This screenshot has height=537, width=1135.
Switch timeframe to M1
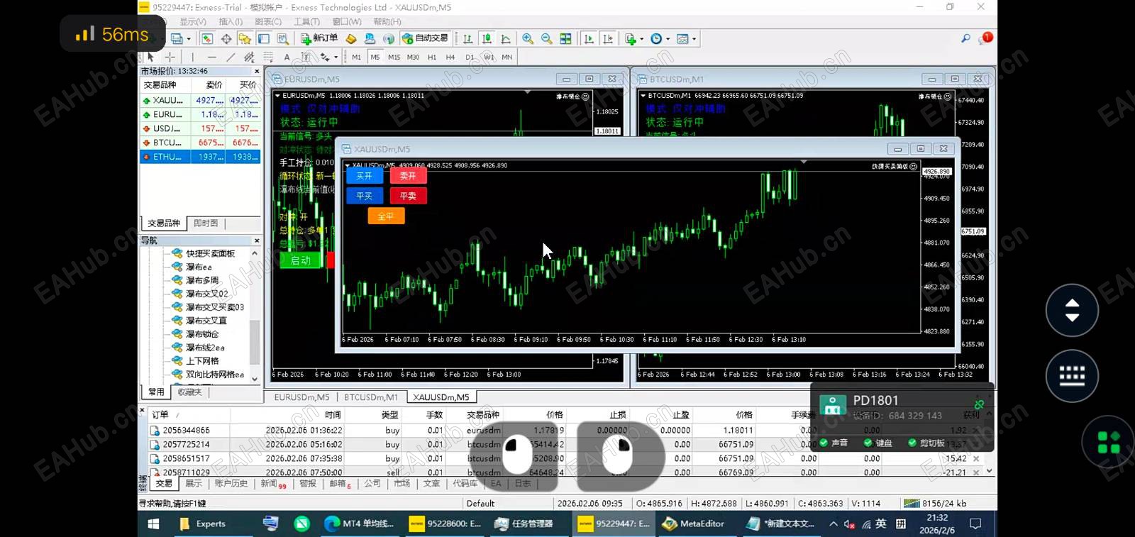tap(356, 57)
